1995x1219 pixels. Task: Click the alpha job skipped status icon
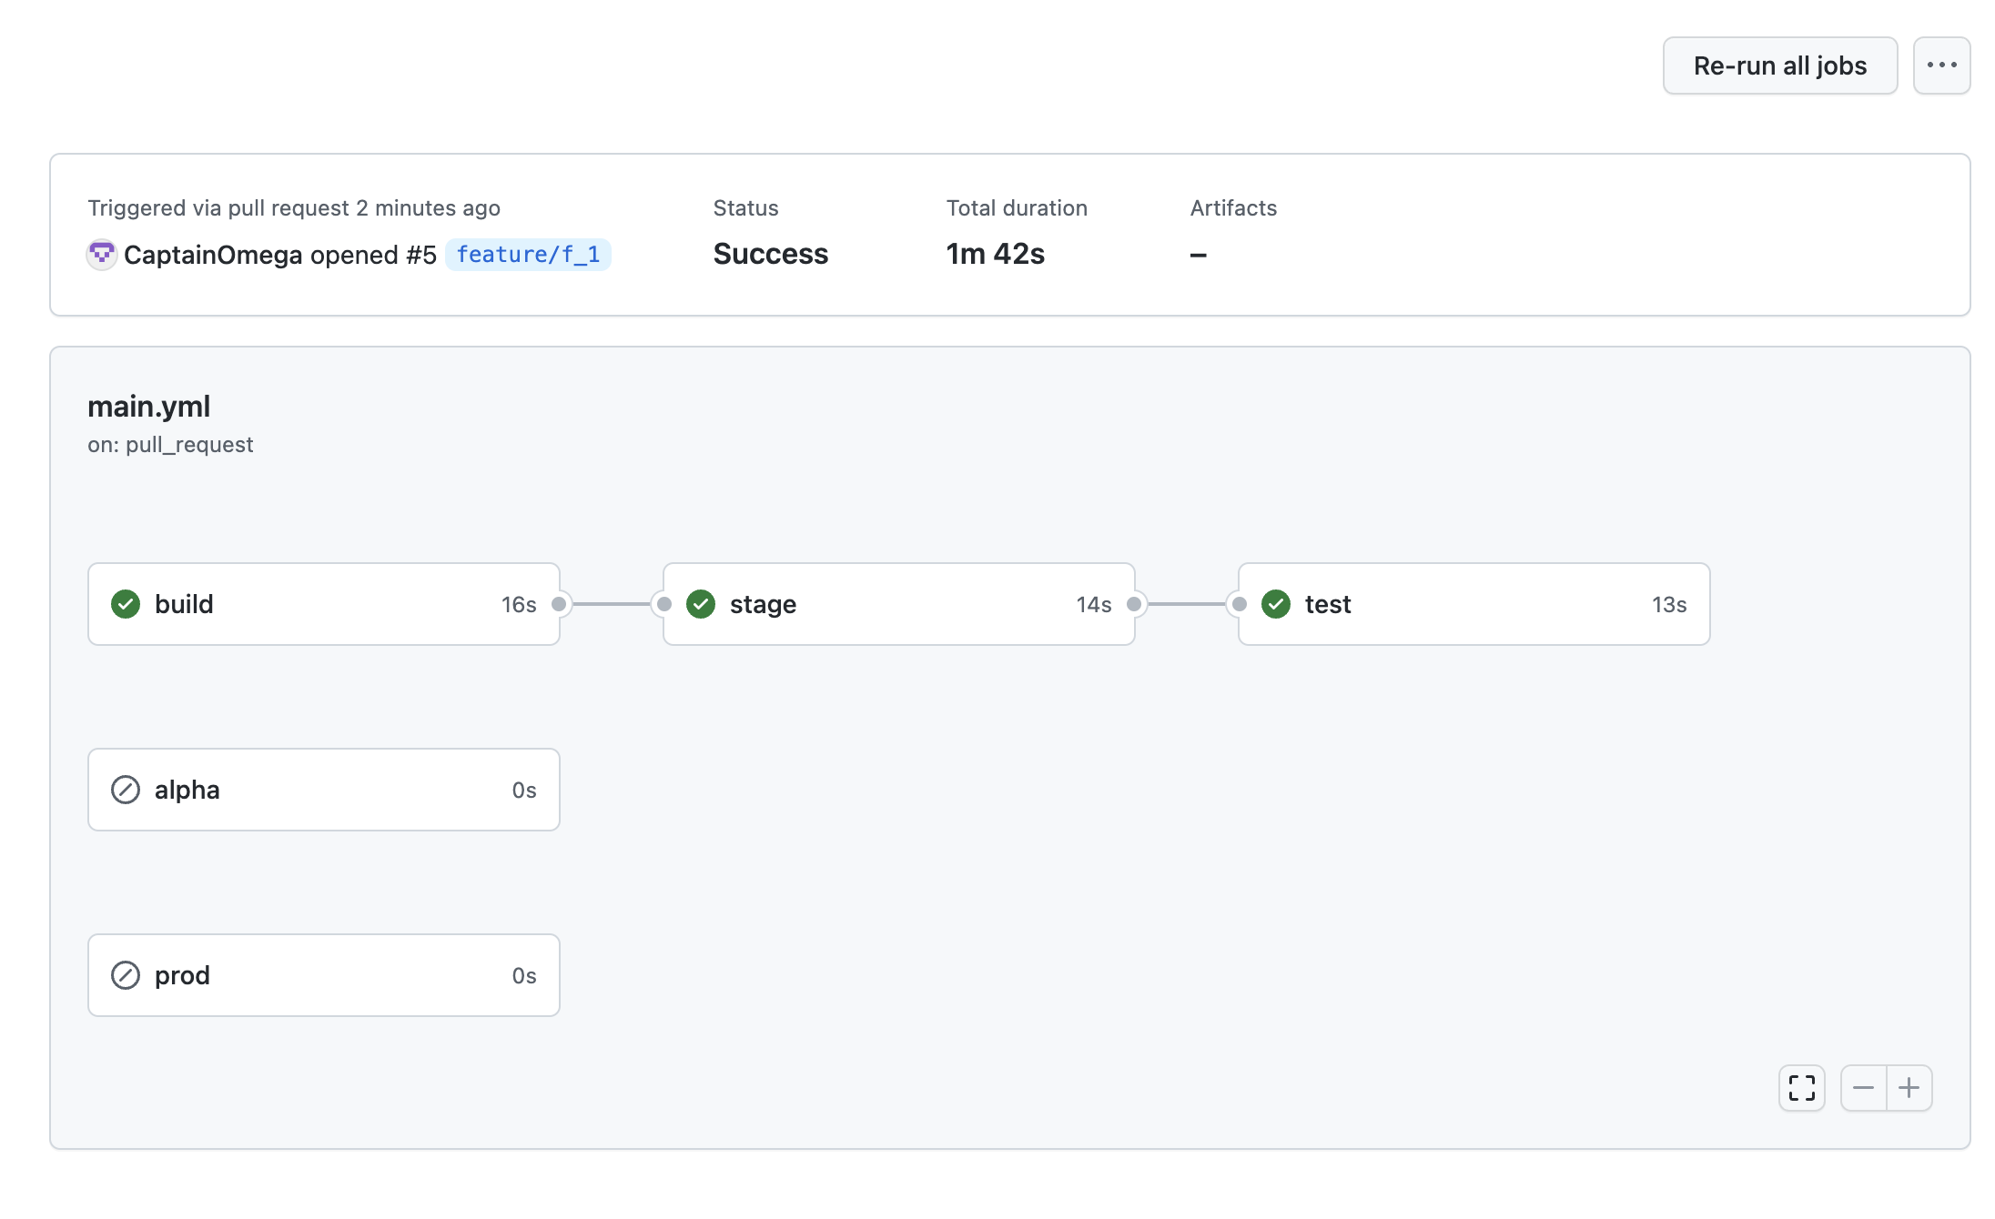click(126, 790)
